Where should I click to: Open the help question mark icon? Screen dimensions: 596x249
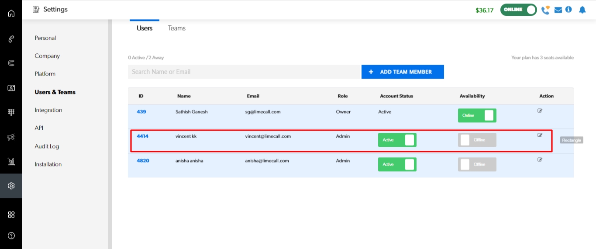point(11,235)
